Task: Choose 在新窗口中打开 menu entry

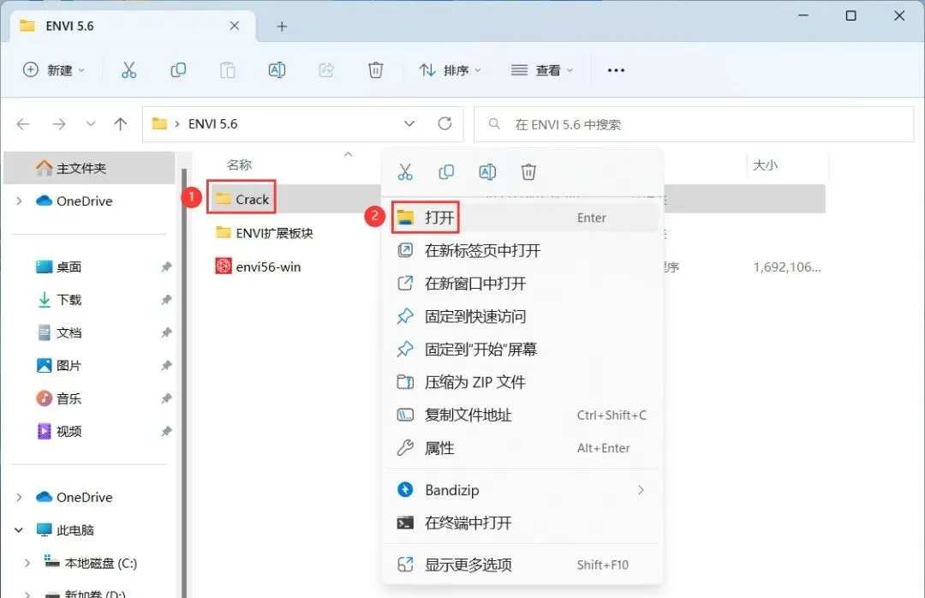Action: (522, 284)
